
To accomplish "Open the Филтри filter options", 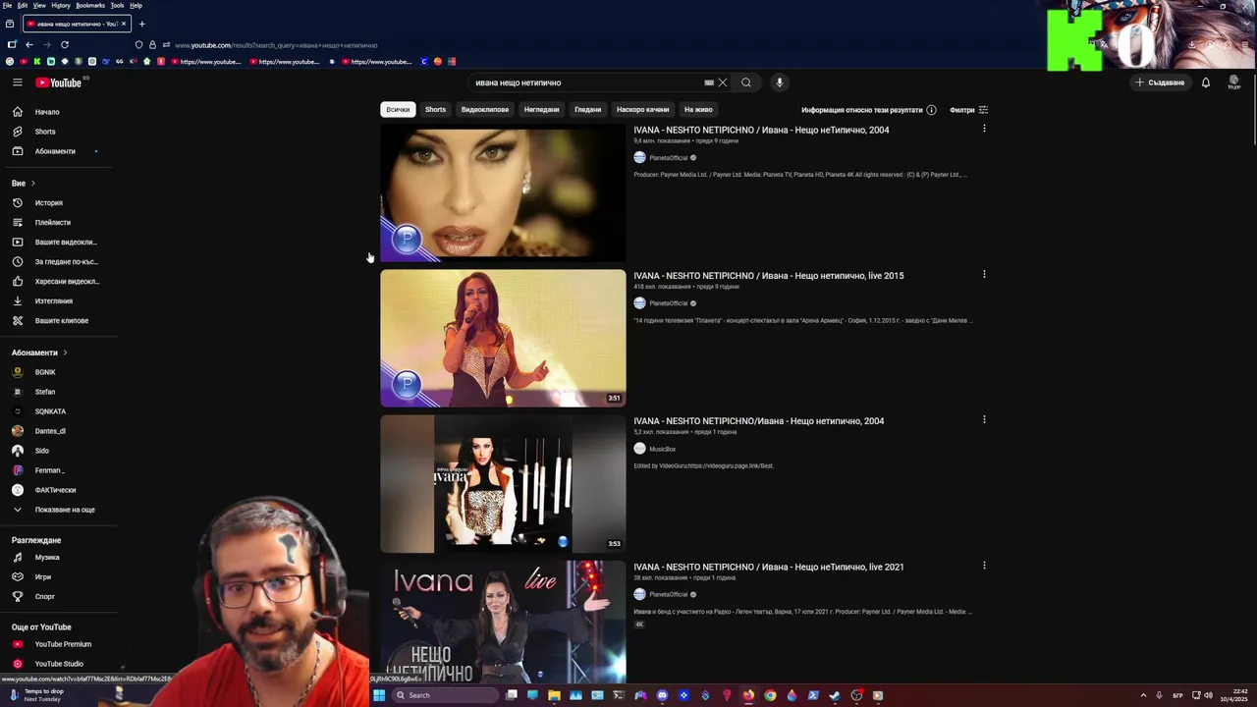I will click(969, 110).
